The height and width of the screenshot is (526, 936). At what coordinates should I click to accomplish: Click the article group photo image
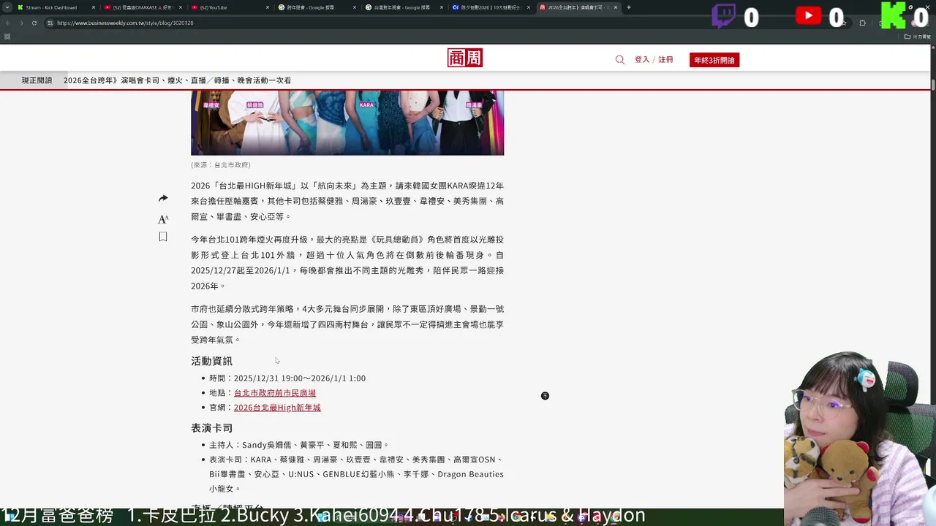pyautogui.click(x=347, y=122)
